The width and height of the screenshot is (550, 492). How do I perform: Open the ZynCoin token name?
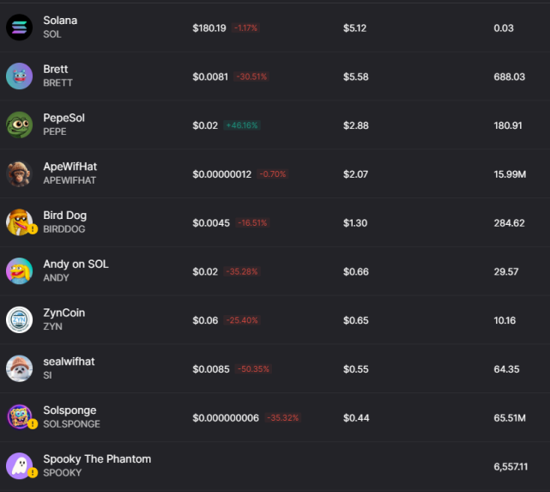point(63,313)
